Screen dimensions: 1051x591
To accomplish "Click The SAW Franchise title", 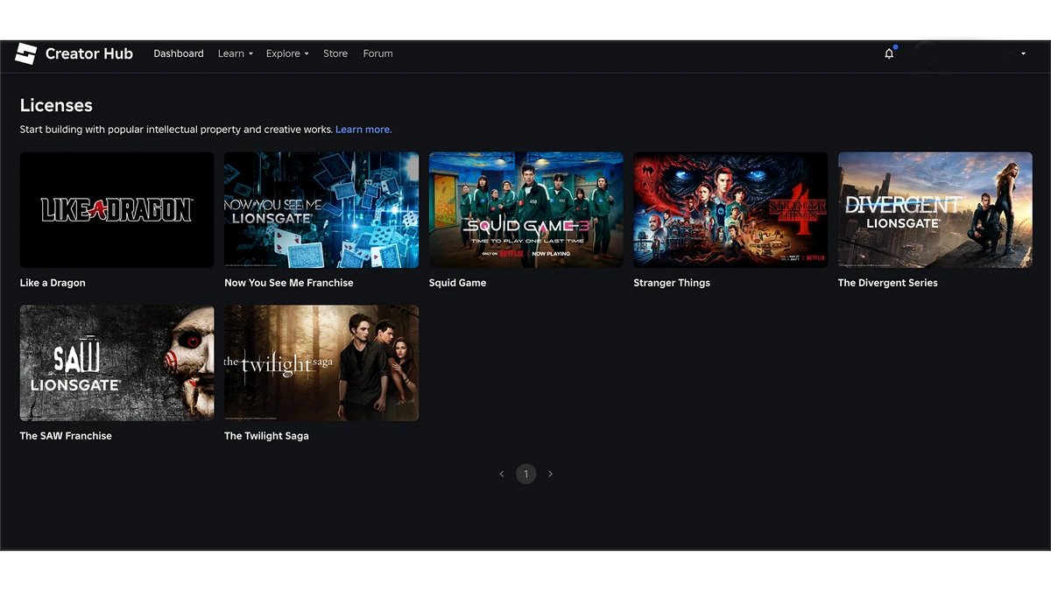I will (66, 436).
